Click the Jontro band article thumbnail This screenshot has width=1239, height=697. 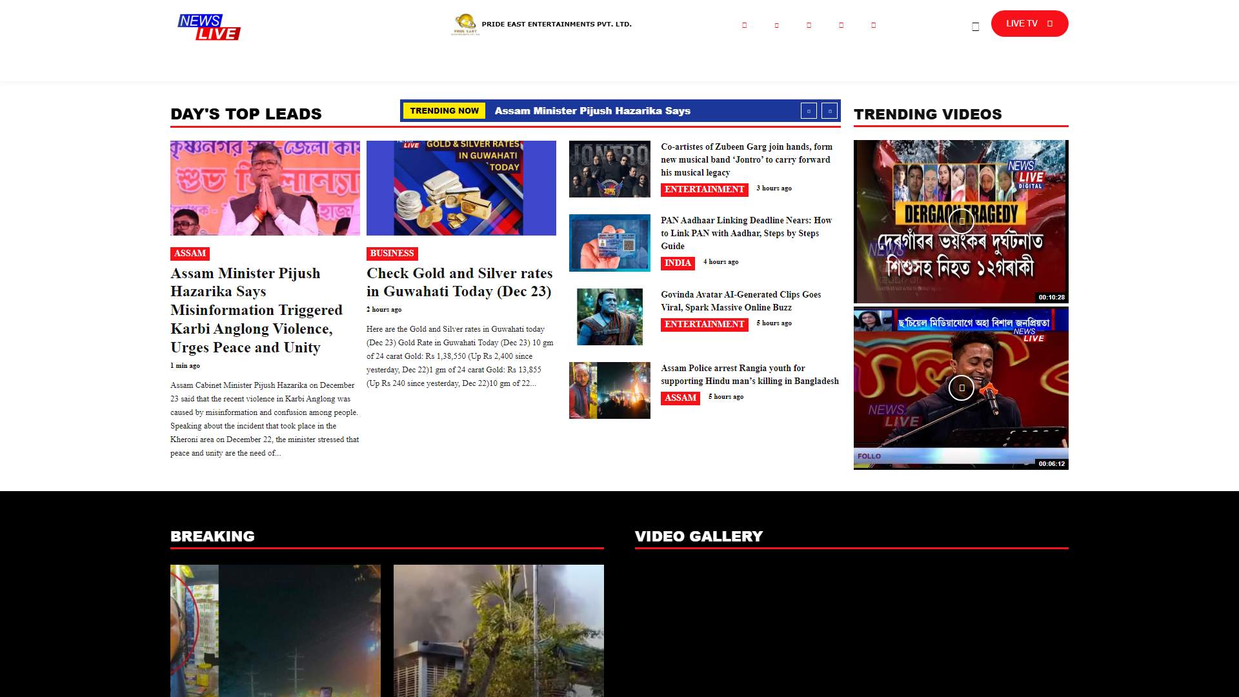pyautogui.click(x=609, y=169)
